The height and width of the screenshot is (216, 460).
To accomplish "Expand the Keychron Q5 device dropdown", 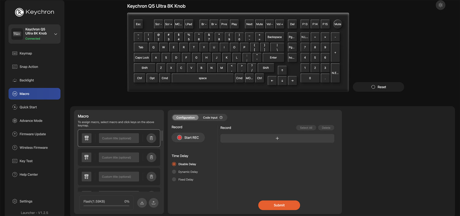I will tap(56, 34).
